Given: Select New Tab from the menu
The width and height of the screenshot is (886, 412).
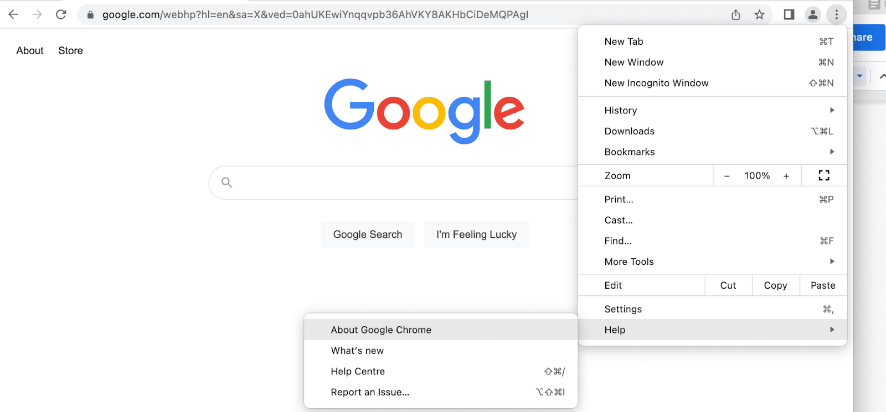Looking at the screenshot, I should 712,41.
